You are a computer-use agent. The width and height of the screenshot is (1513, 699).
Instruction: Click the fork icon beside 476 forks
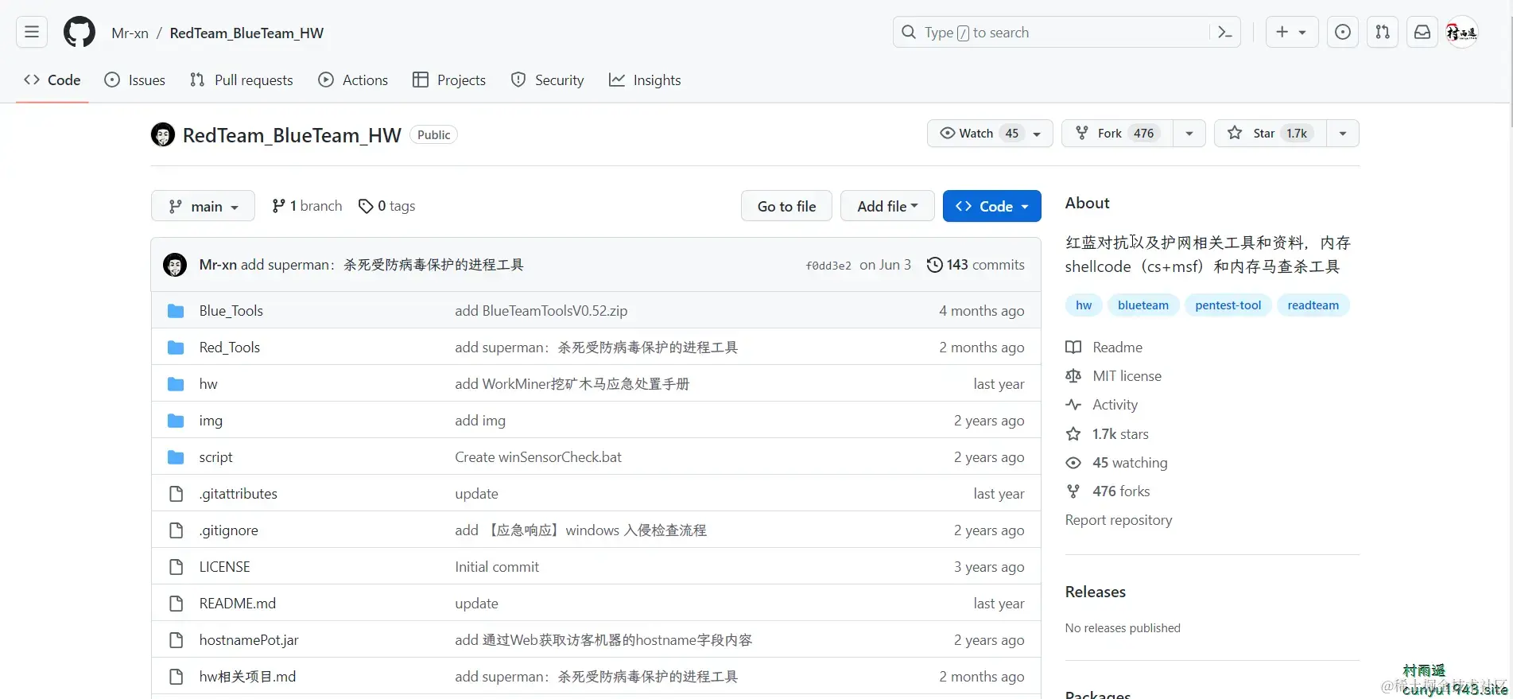(1073, 491)
